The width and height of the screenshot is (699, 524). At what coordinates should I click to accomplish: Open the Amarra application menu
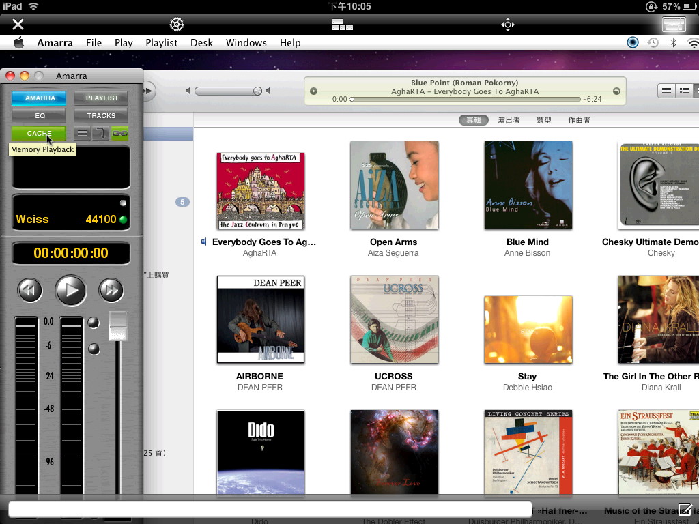(55, 43)
